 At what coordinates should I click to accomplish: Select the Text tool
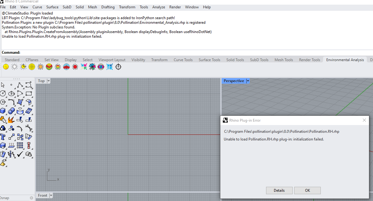(3, 136)
